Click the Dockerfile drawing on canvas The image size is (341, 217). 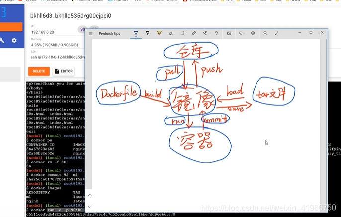pos(118,93)
